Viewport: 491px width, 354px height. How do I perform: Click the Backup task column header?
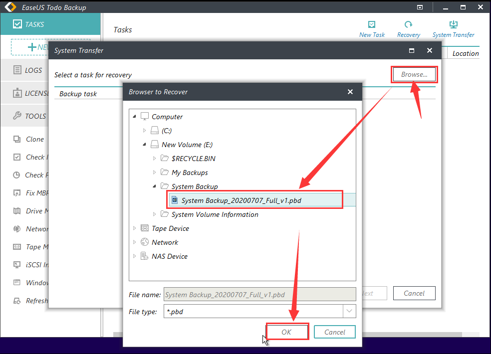click(78, 94)
